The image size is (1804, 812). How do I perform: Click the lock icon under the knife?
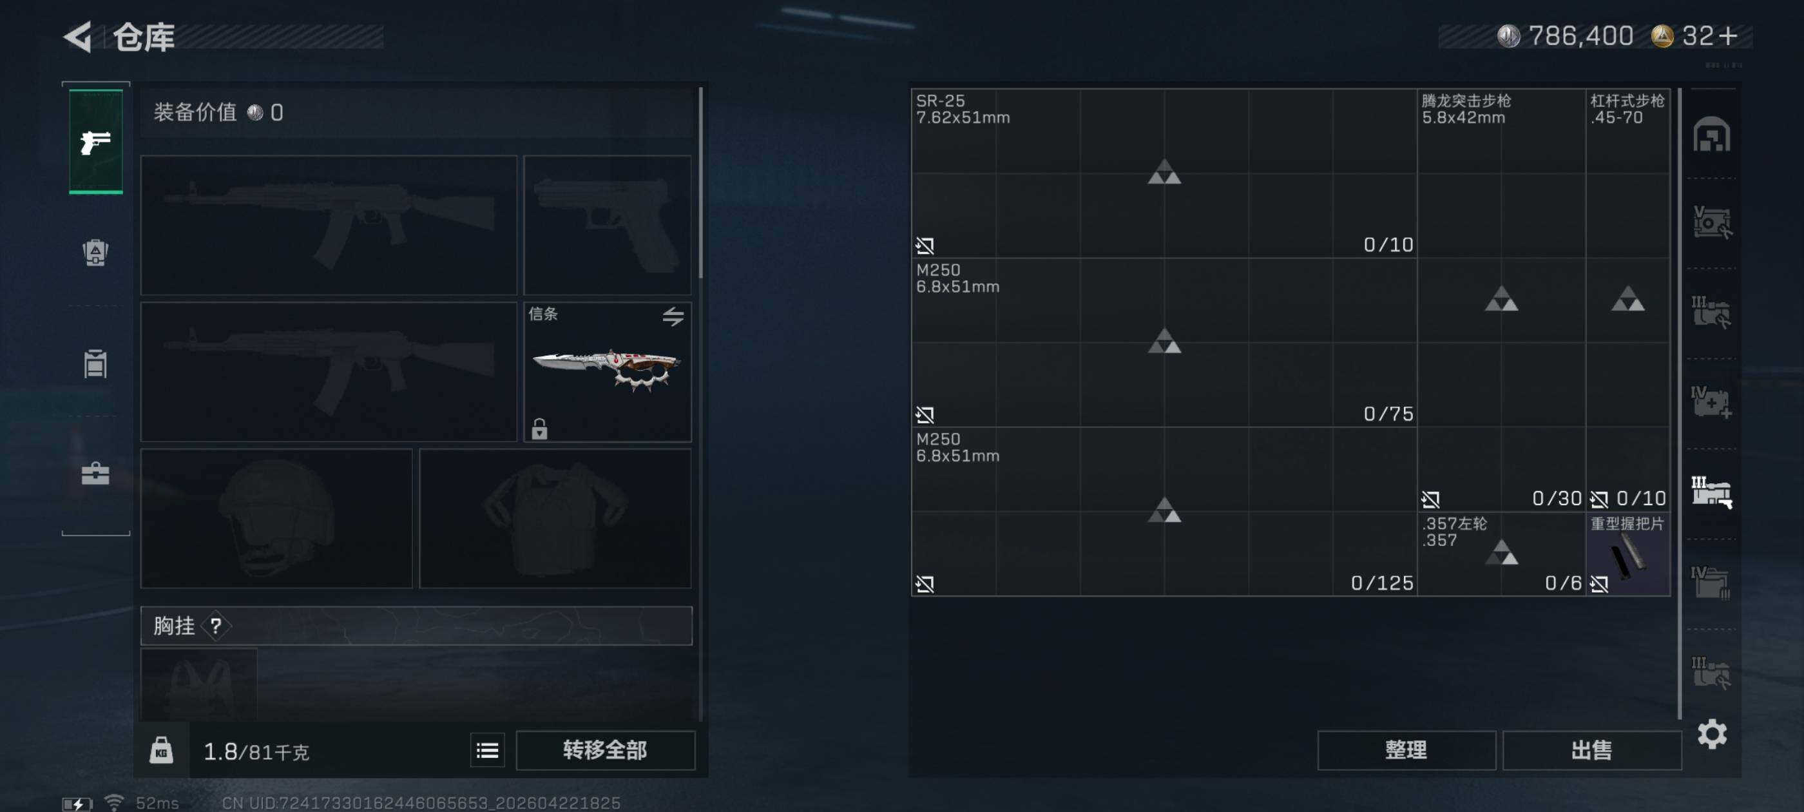tap(539, 428)
